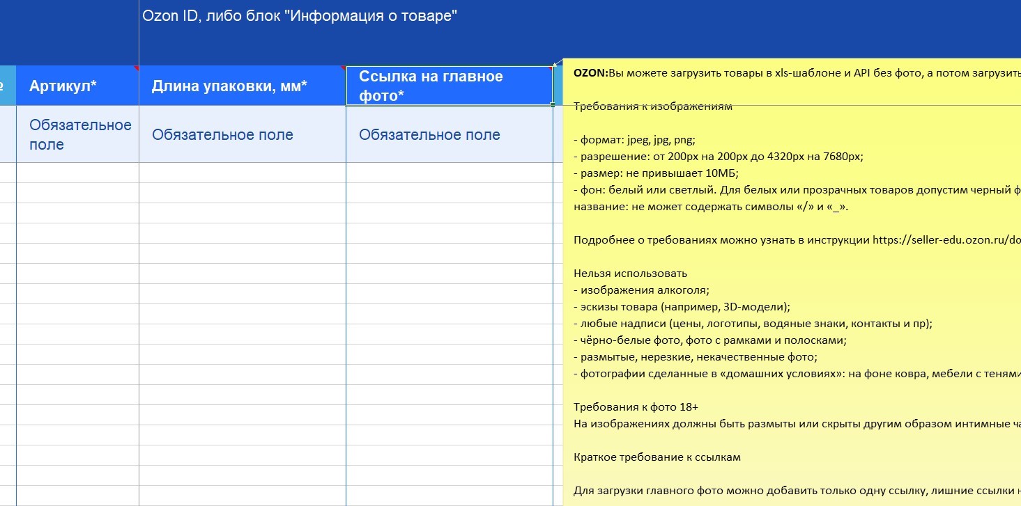This screenshot has width=1021, height=506.
Task: Click the seller-edu.ozon.ru link in the comment
Action: click(946, 240)
